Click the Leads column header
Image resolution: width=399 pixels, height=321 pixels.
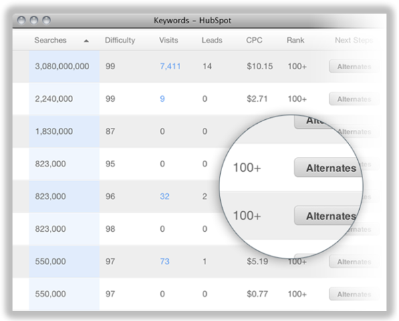pyautogui.click(x=211, y=41)
